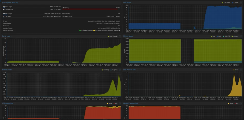Click the Memory Pressure Stall undo-zoom button
The image size is (244, 120).
coord(241,103)
